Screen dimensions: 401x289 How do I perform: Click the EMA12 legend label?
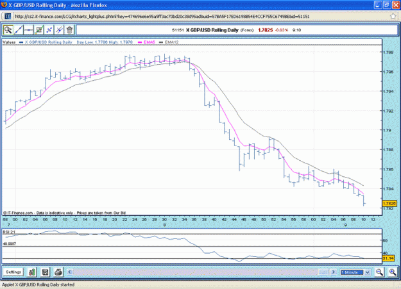pyautogui.click(x=171, y=42)
